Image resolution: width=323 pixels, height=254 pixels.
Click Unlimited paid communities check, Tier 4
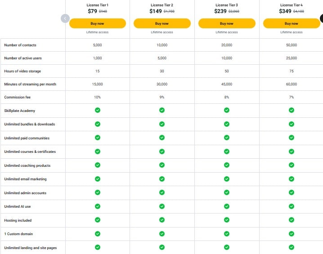click(x=292, y=138)
